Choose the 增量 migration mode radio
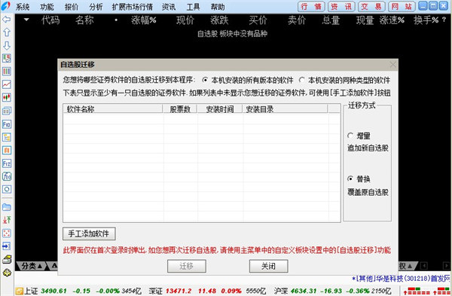 pyautogui.click(x=350, y=136)
